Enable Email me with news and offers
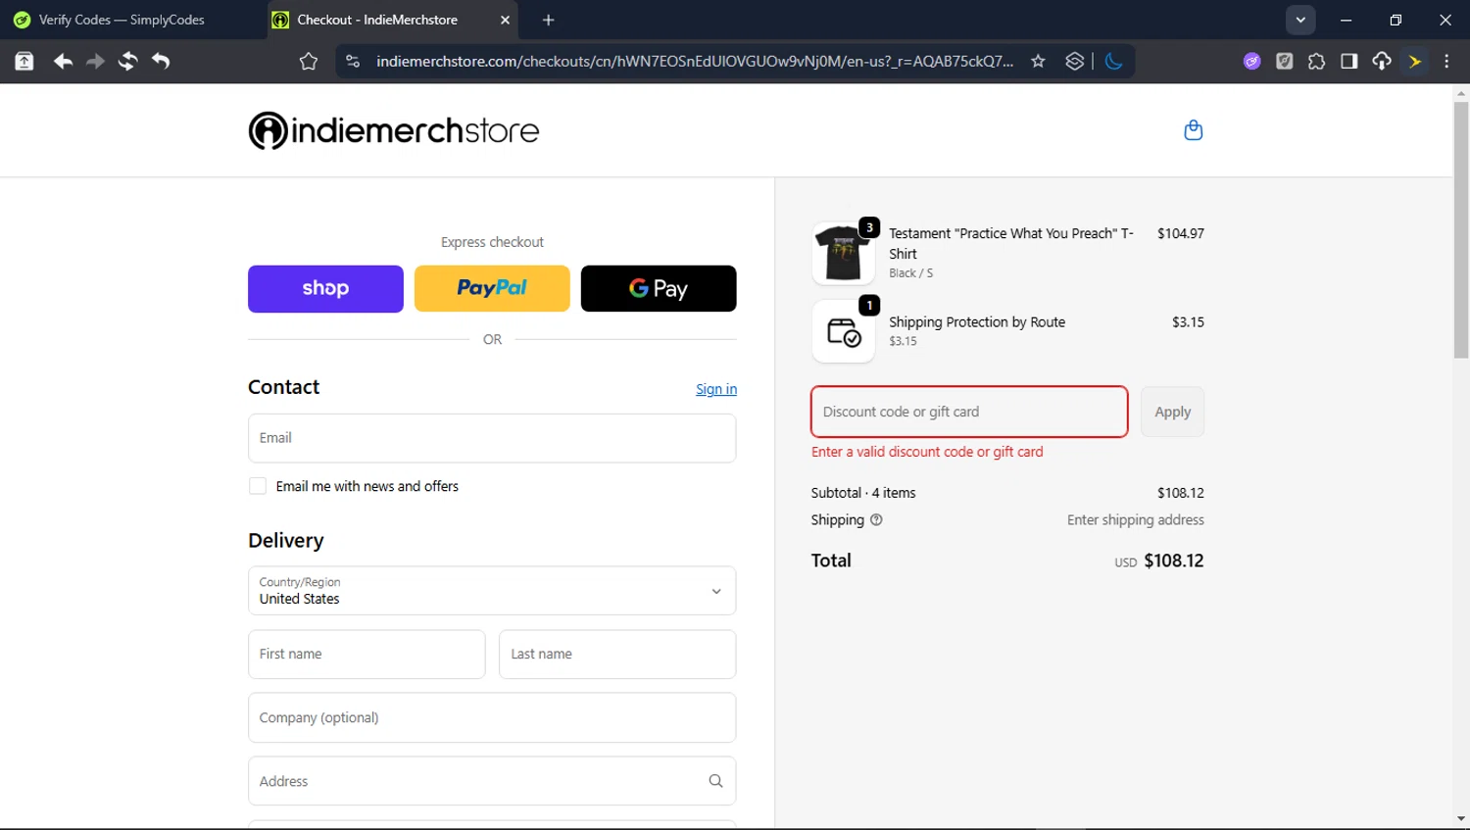The height and width of the screenshot is (830, 1470). tap(258, 486)
